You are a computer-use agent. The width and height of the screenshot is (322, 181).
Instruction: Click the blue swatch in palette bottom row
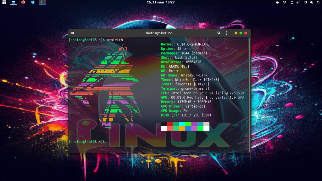188,128
